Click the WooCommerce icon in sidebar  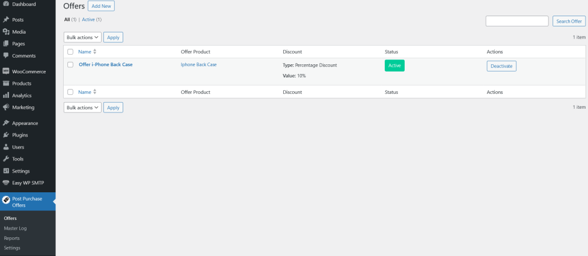point(5,72)
